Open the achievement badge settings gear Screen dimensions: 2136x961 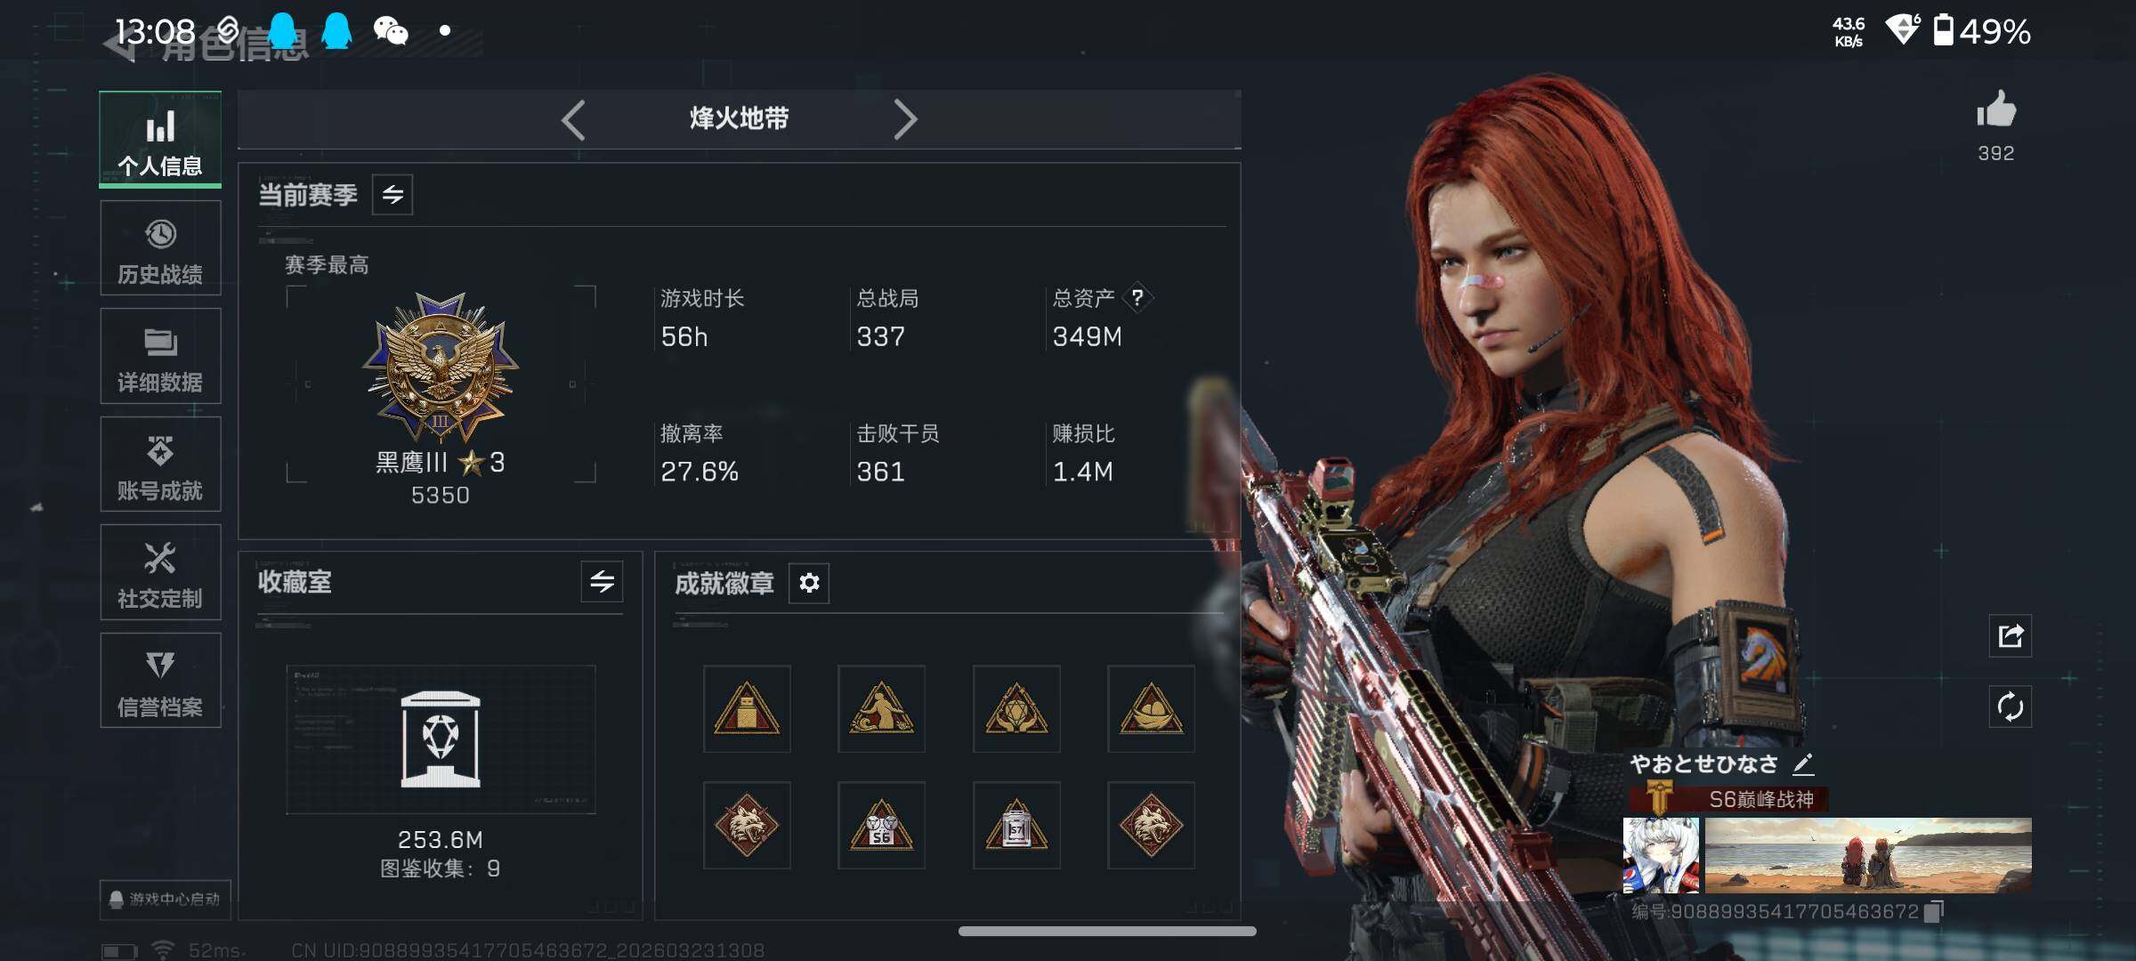tap(809, 583)
